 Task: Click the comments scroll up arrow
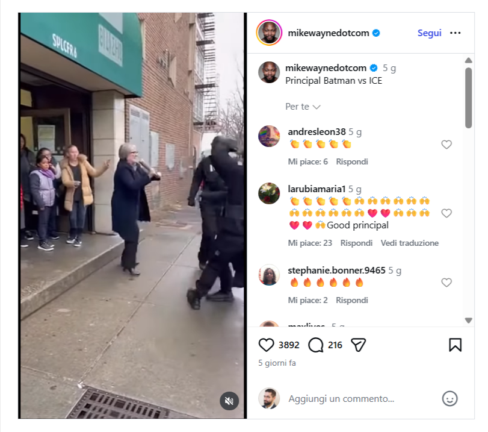coord(468,60)
